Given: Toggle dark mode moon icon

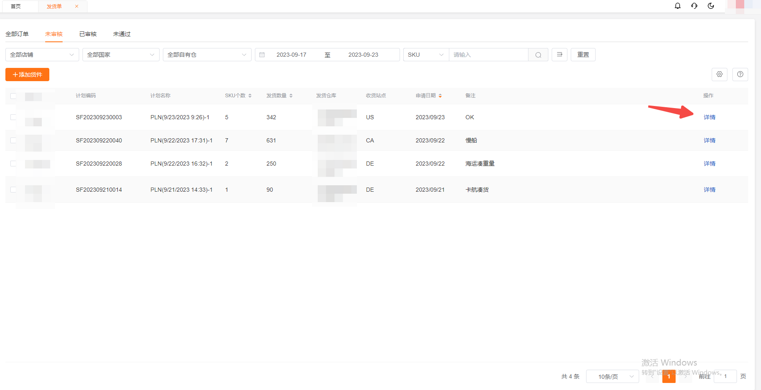Looking at the screenshot, I should [711, 6].
